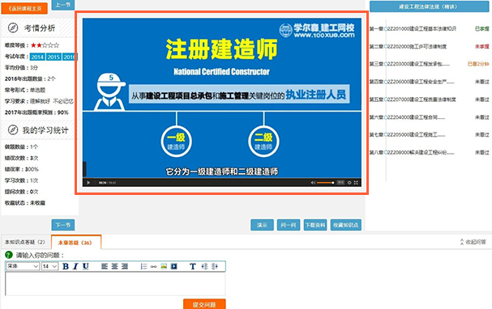The height and width of the screenshot is (309, 492).
Task: Insert a video with the media icon
Action: click(173, 266)
